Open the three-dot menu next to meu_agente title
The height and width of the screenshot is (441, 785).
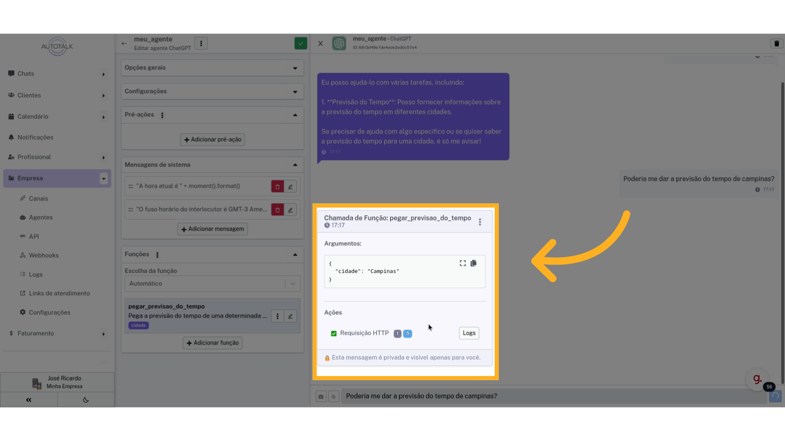201,43
